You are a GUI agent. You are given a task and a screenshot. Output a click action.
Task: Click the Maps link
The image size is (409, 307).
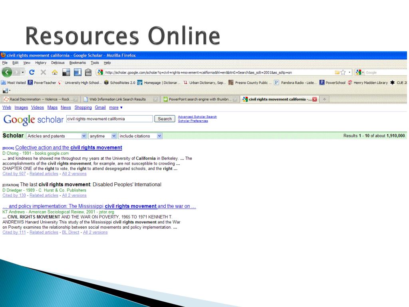pos(52,107)
